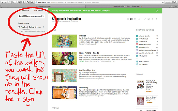Open the Poolside article title

point(83,36)
